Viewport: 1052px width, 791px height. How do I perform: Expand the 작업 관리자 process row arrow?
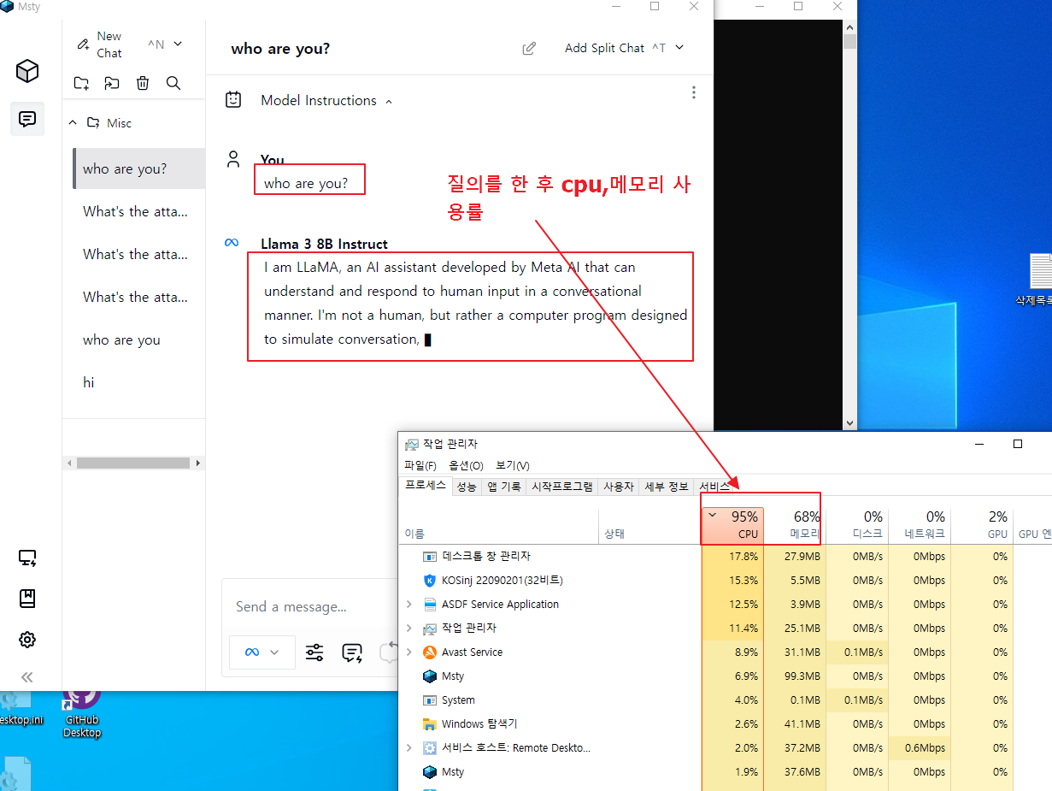point(408,628)
